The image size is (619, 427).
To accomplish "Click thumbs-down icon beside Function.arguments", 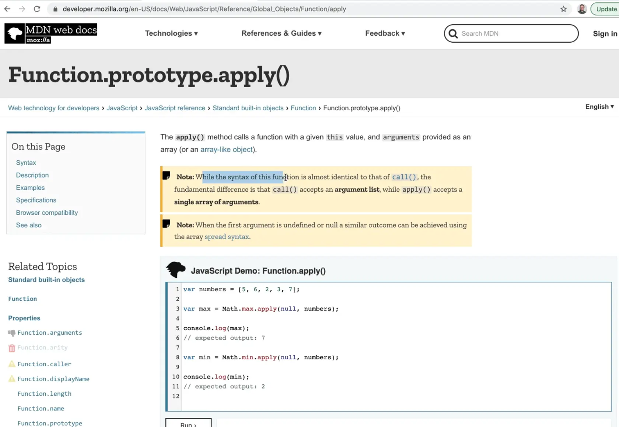I will click(x=12, y=333).
